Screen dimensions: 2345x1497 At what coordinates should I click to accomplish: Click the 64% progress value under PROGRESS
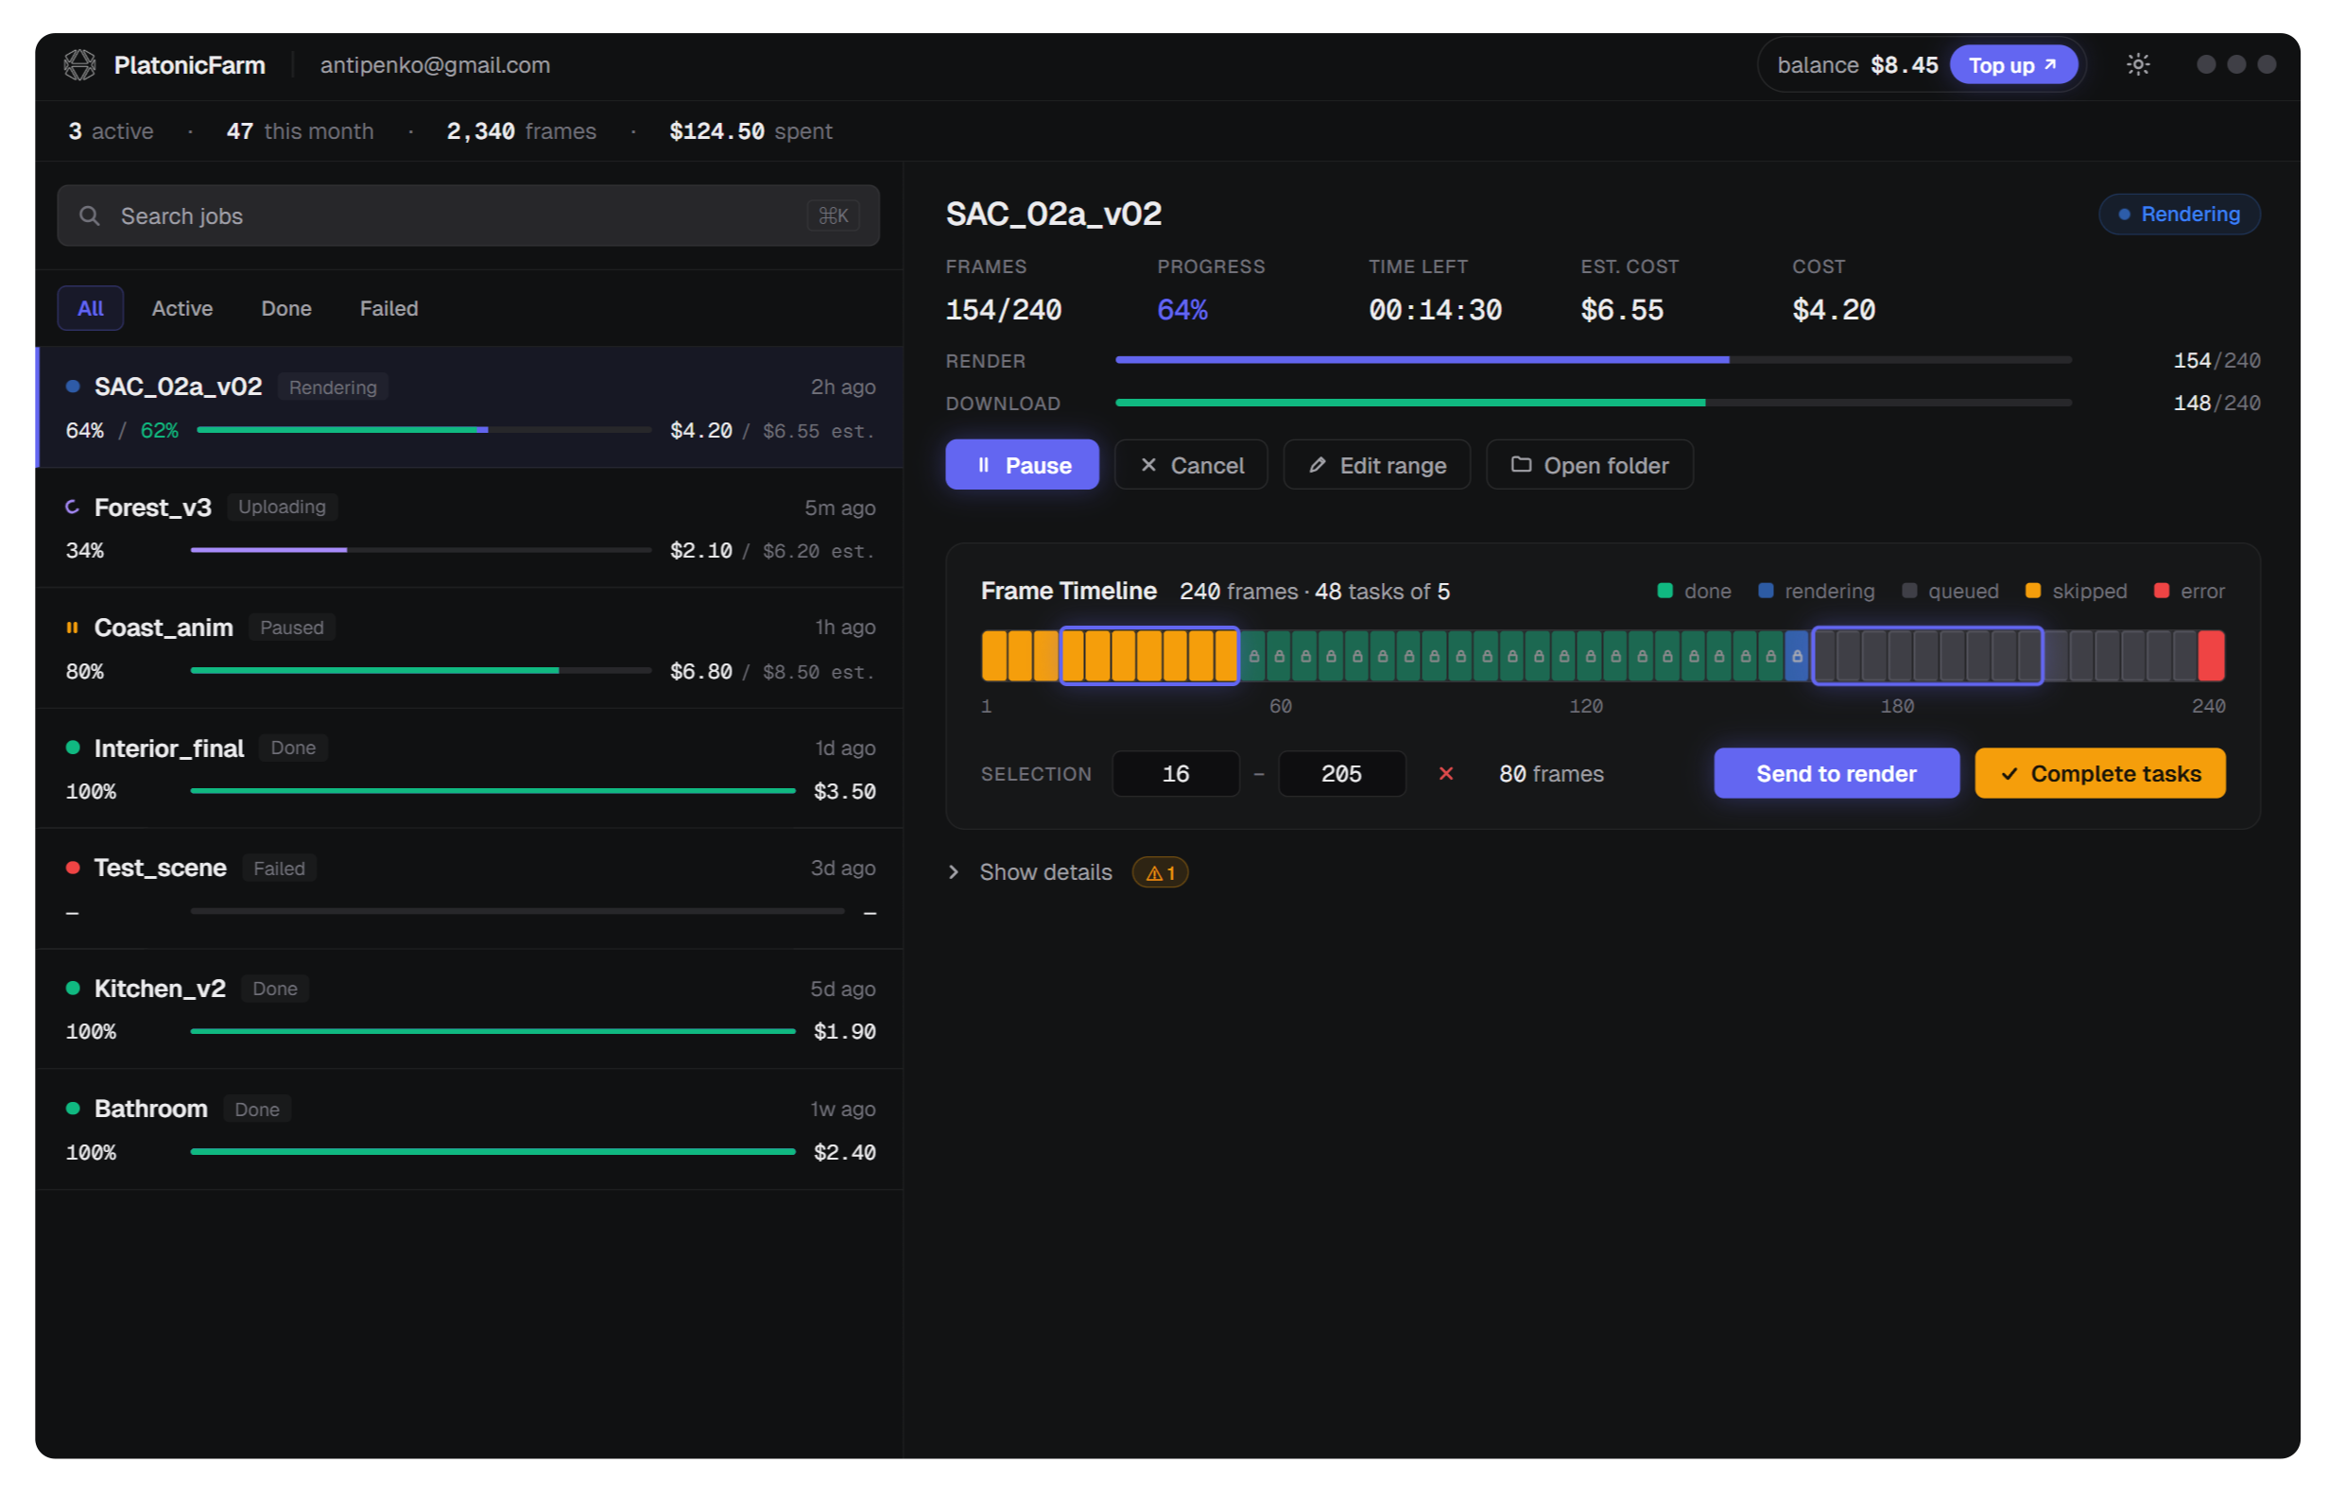click(x=1182, y=311)
